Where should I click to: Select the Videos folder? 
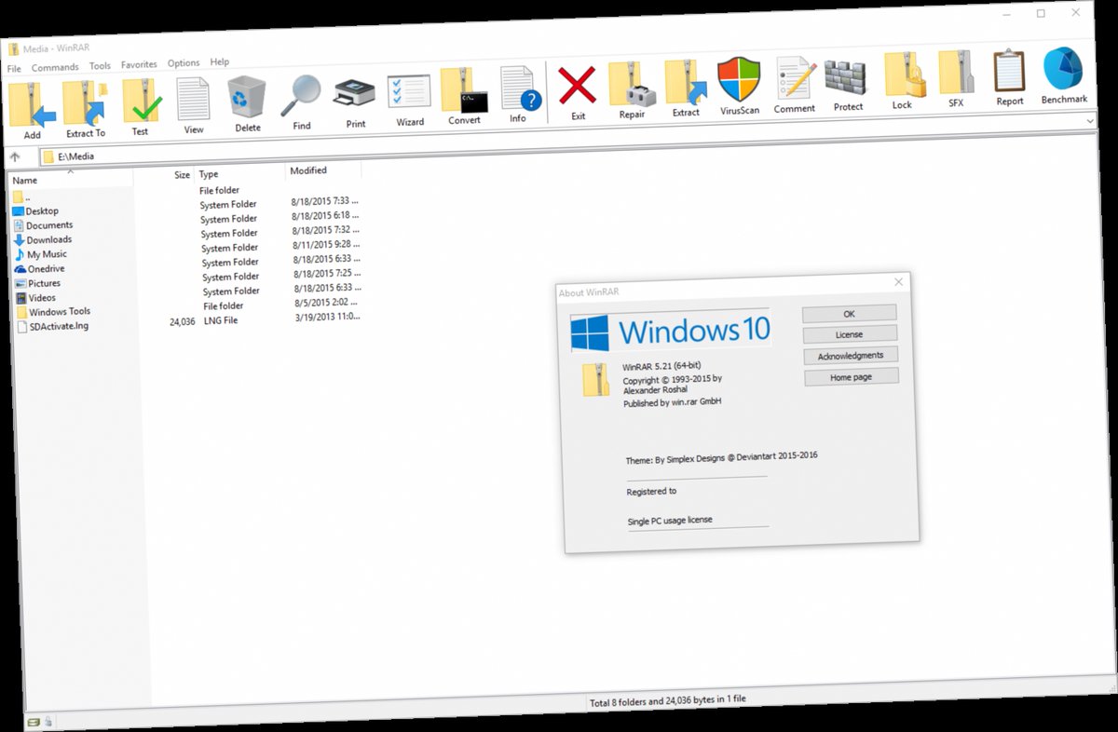tap(35, 298)
